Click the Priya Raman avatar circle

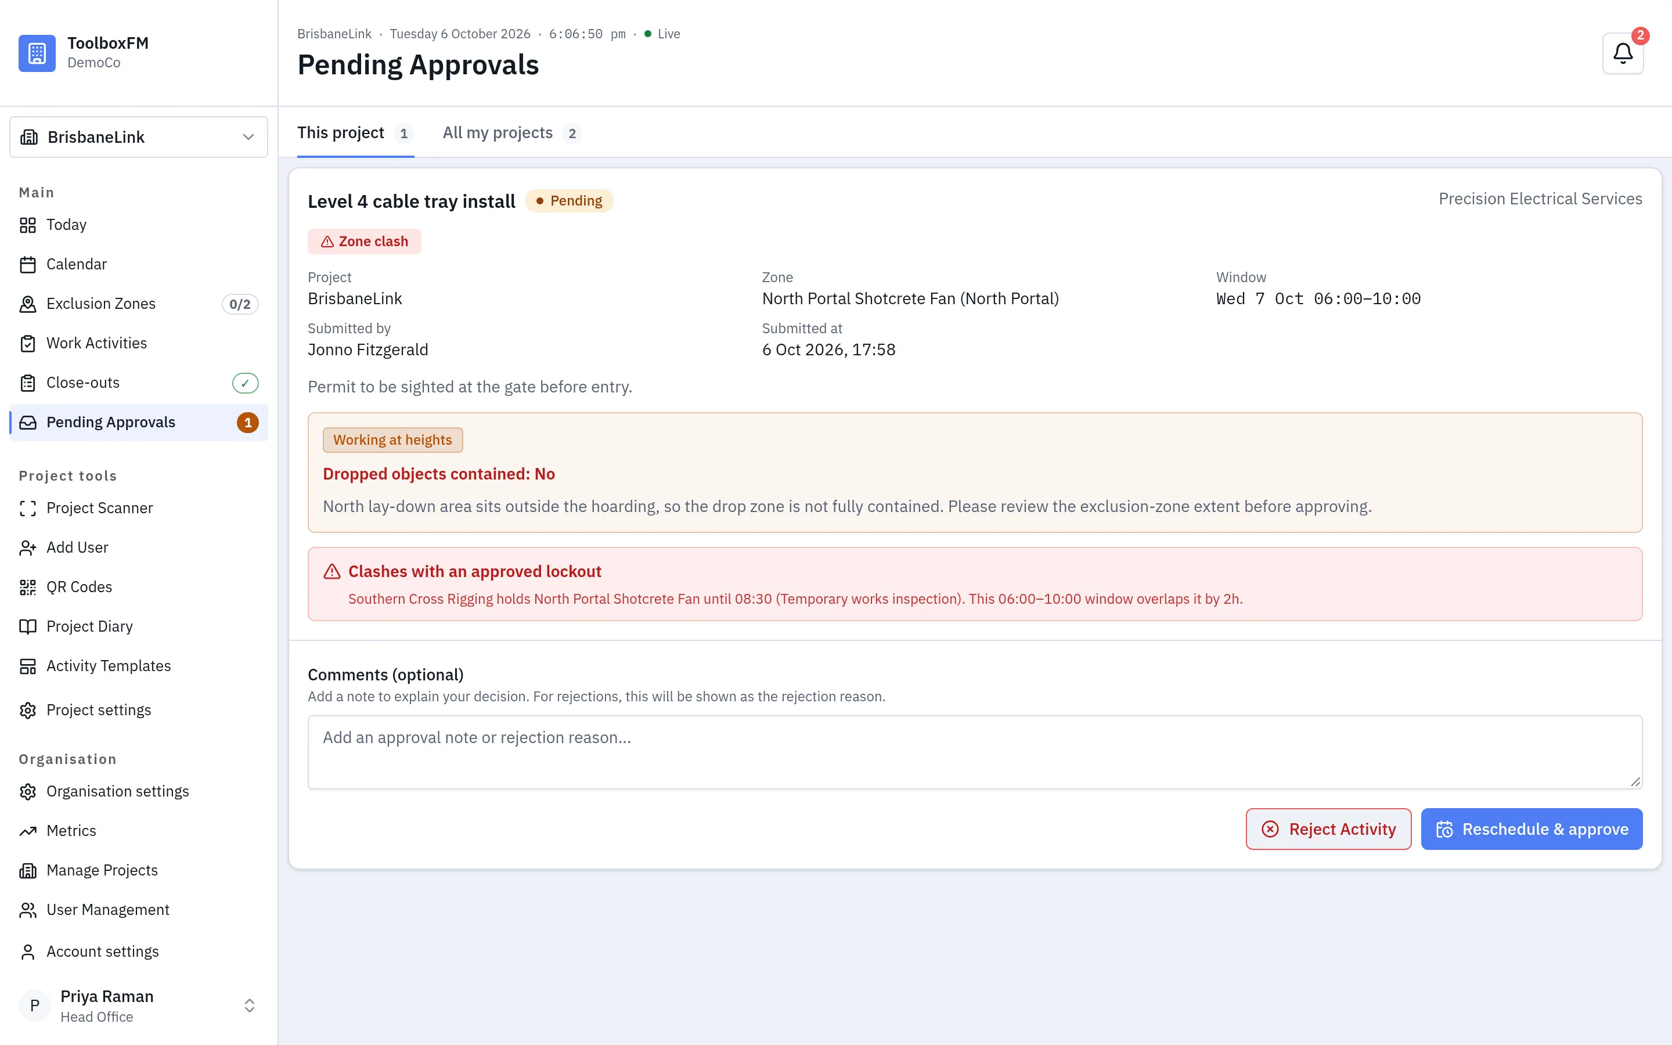[x=35, y=1006]
